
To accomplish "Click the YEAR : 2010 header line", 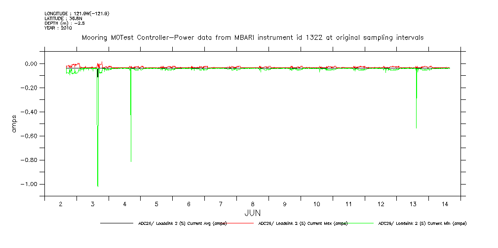I will (58, 28).
